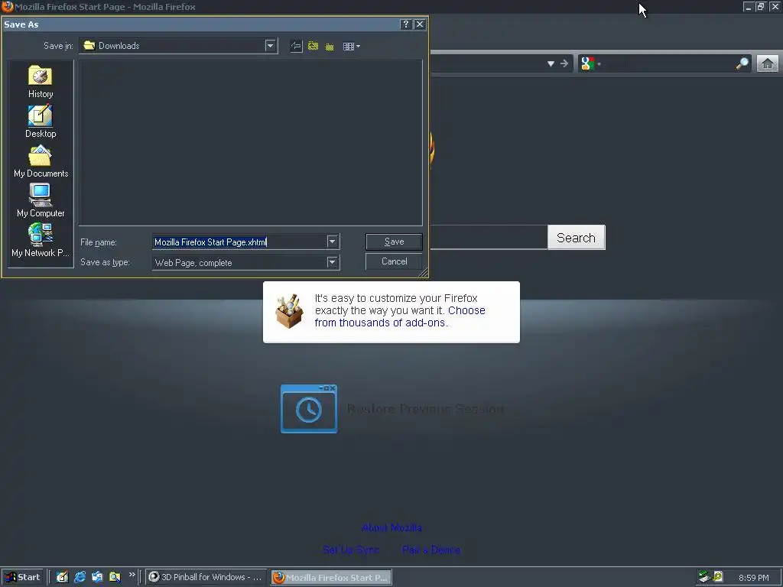Go back to the last folder visited
The height and width of the screenshot is (587, 783).
(x=296, y=47)
